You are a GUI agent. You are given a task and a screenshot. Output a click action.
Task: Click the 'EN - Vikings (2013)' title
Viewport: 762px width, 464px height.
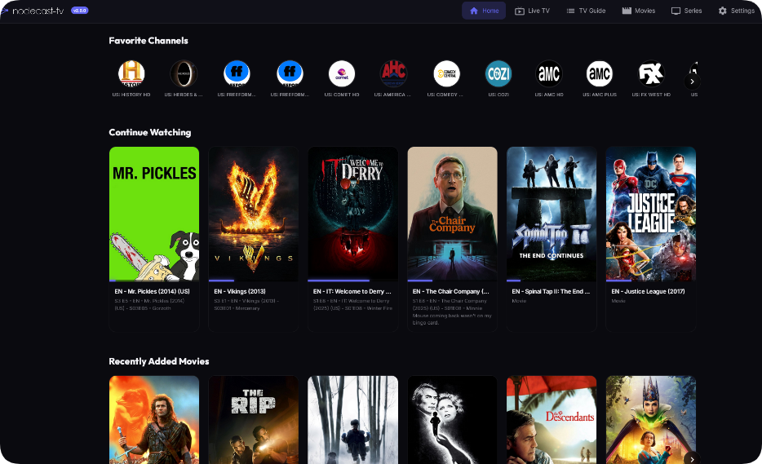tap(240, 291)
